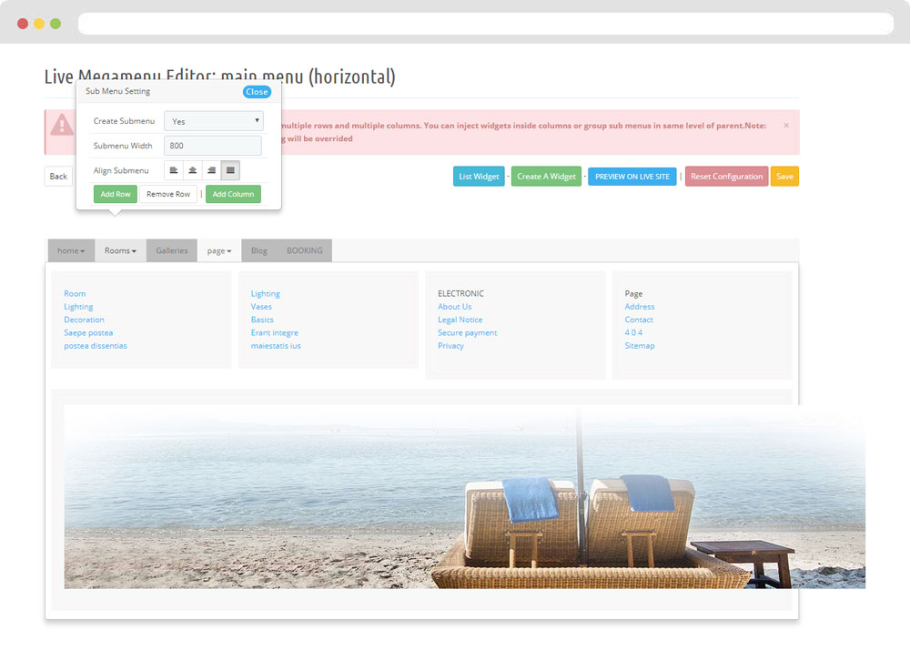Image resolution: width=910 pixels, height=661 pixels.
Task: Click the Page column heading
Action: pos(633,293)
